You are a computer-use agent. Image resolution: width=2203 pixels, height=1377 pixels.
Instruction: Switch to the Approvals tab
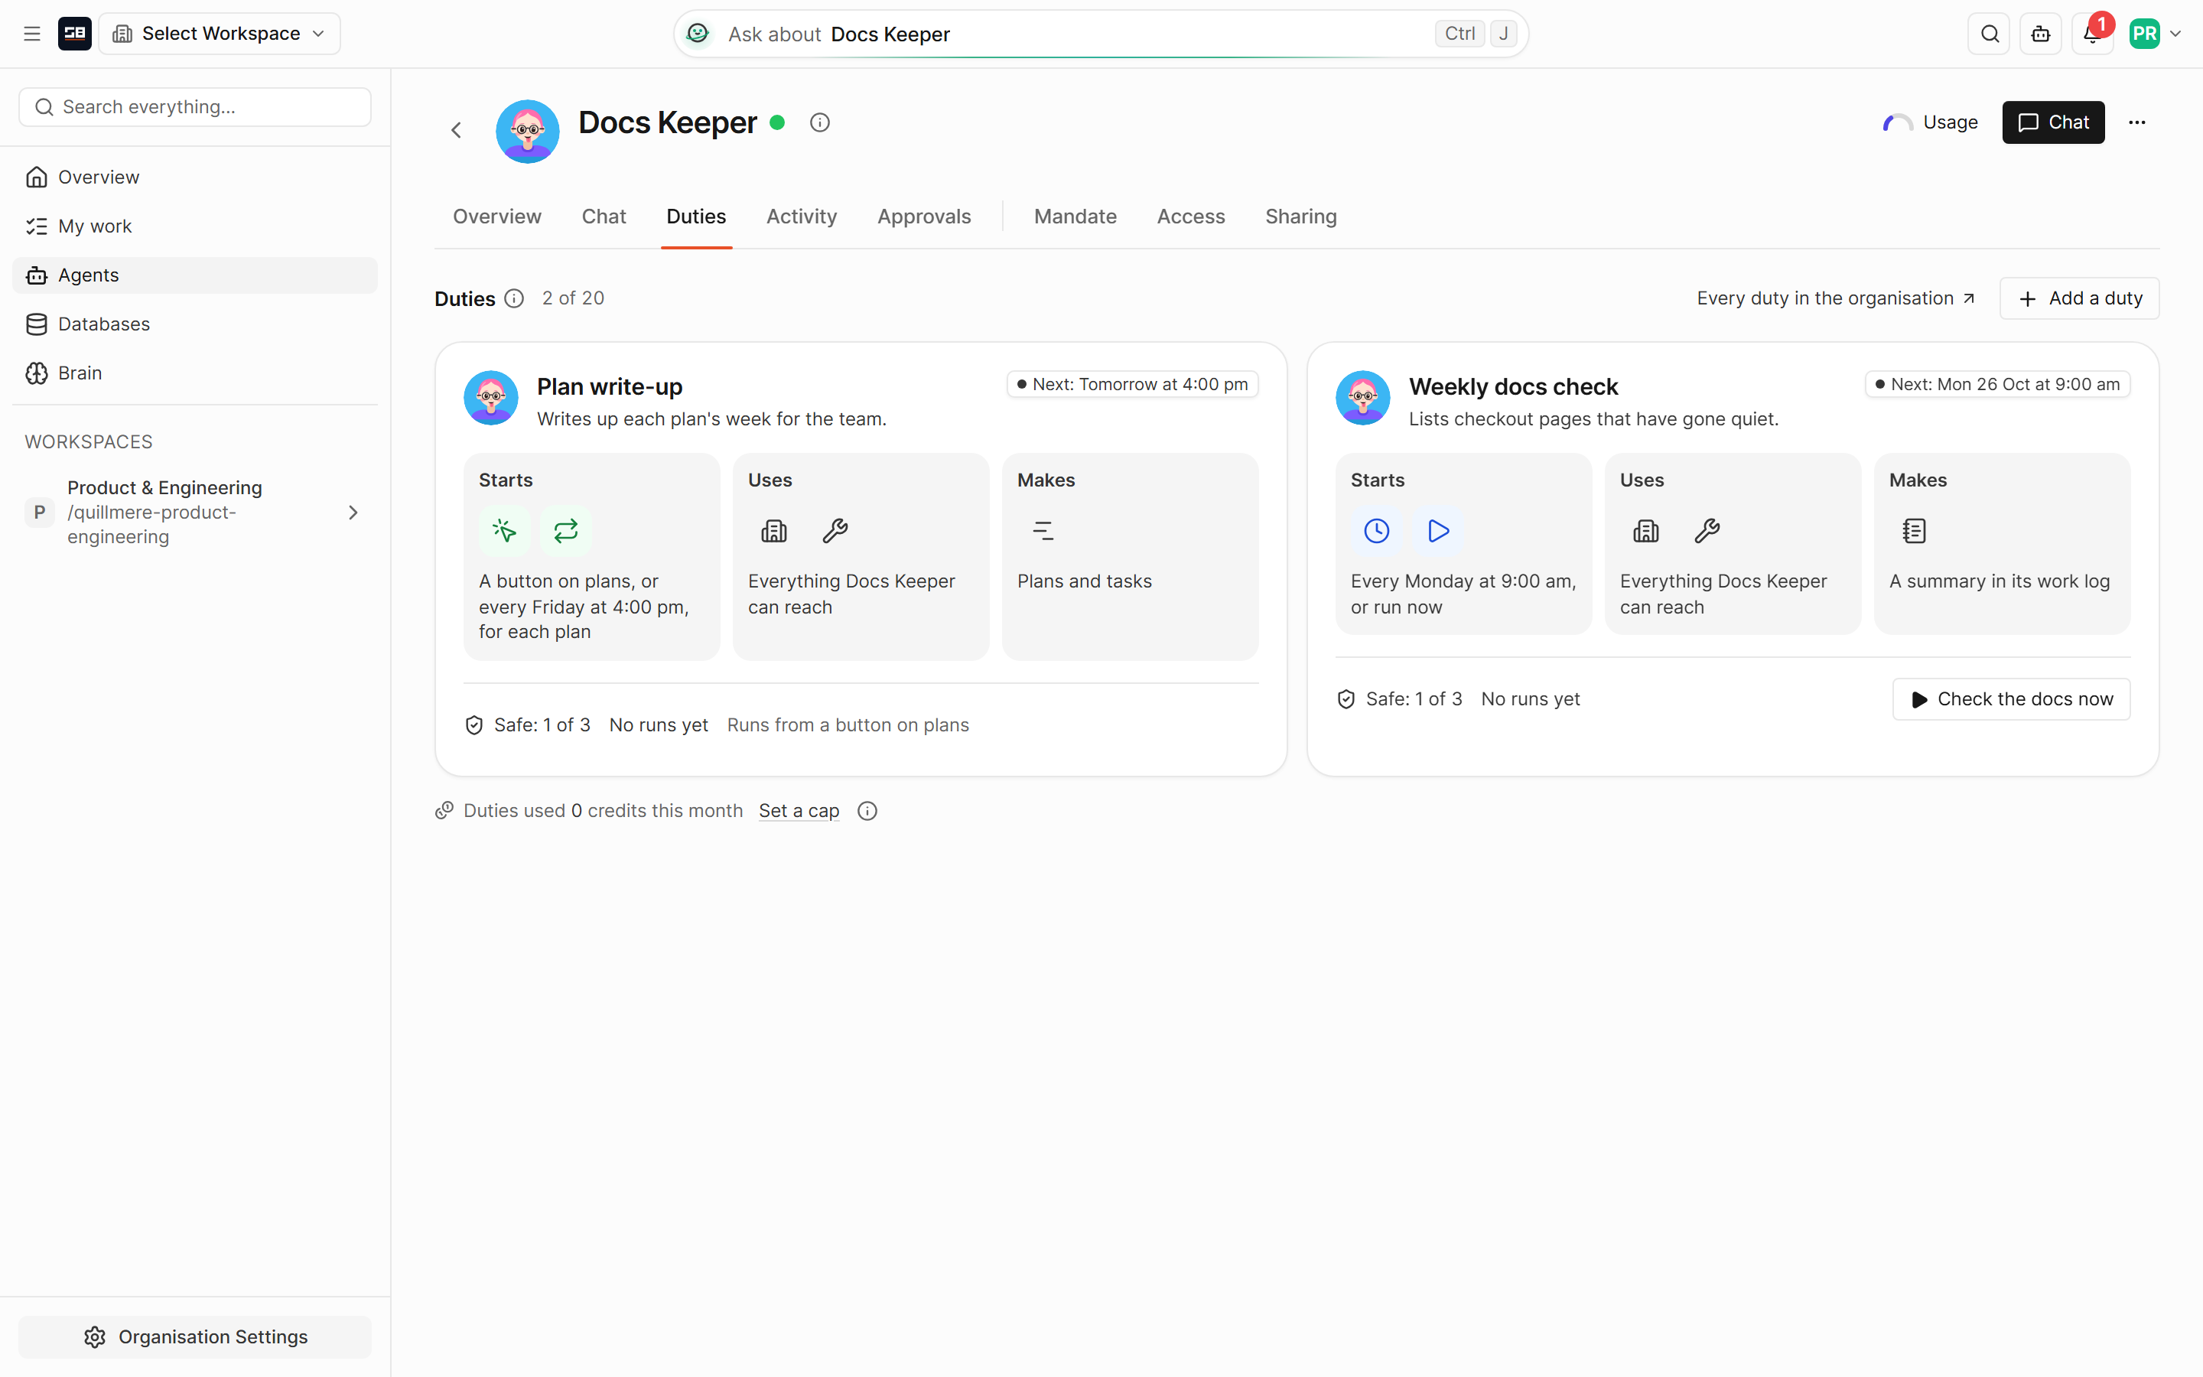point(924,216)
